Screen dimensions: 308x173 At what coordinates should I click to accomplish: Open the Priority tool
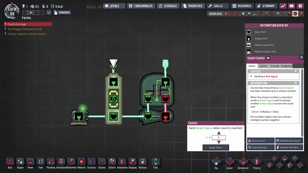[x=256, y=162]
